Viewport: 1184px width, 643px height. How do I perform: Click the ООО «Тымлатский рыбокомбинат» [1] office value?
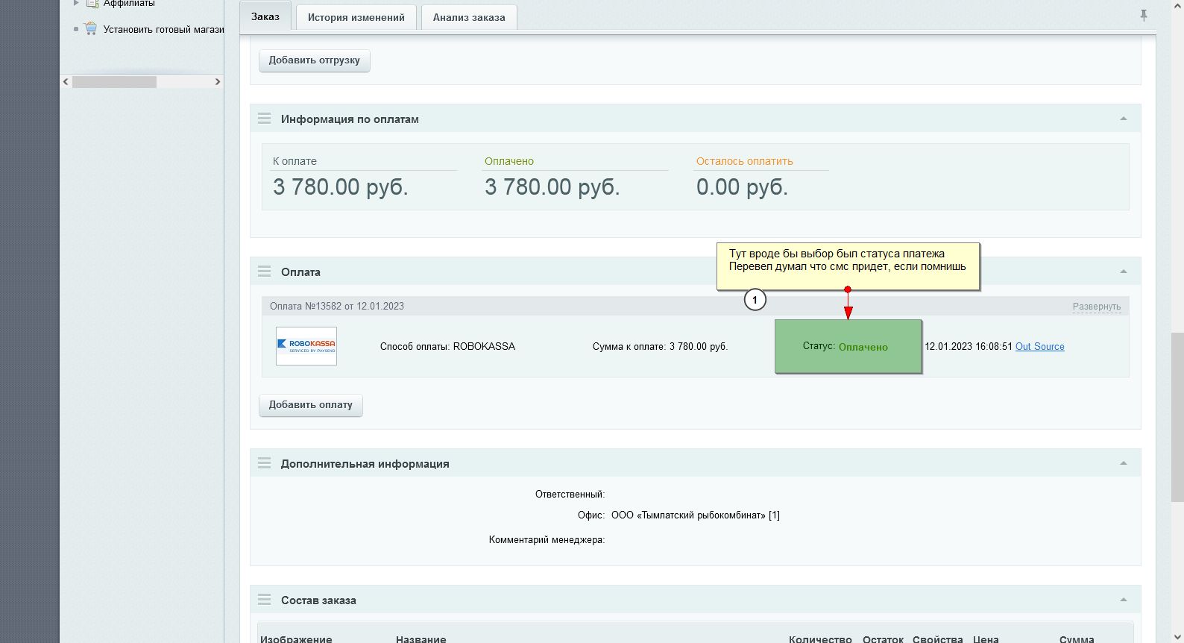tap(696, 515)
